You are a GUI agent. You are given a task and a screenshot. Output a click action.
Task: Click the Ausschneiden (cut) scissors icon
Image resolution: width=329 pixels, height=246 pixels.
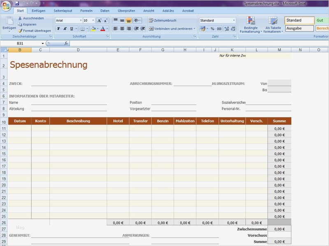click(20, 18)
